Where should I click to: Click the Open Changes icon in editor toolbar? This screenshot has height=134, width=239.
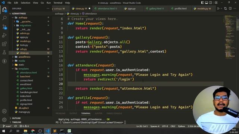click(226, 9)
